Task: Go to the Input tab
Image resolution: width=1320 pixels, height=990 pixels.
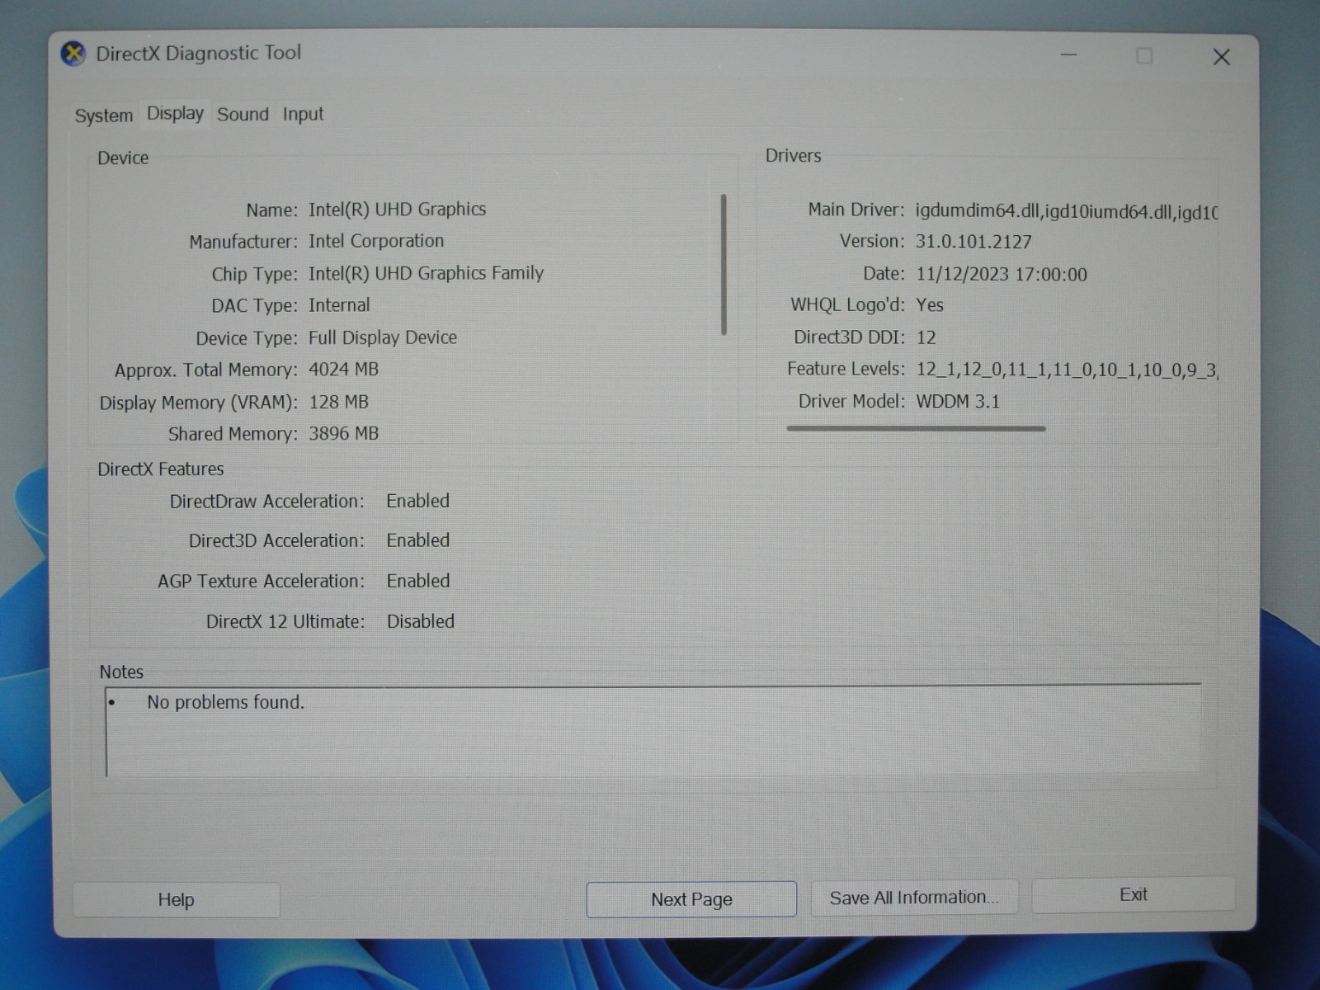Action: [x=303, y=115]
